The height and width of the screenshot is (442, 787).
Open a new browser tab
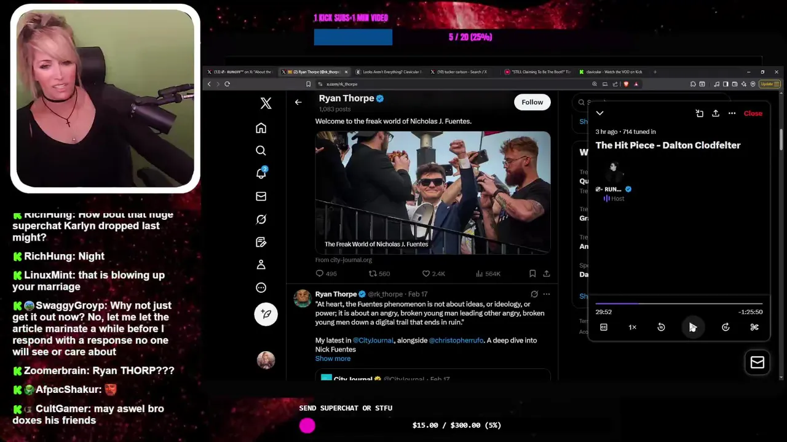coord(655,72)
